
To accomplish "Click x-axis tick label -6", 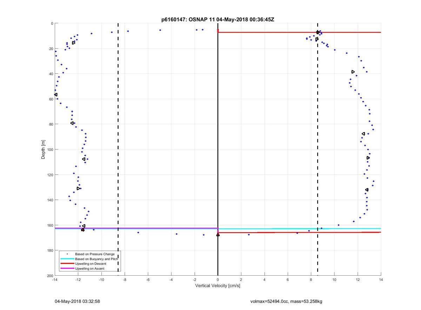I will coord(148,280).
